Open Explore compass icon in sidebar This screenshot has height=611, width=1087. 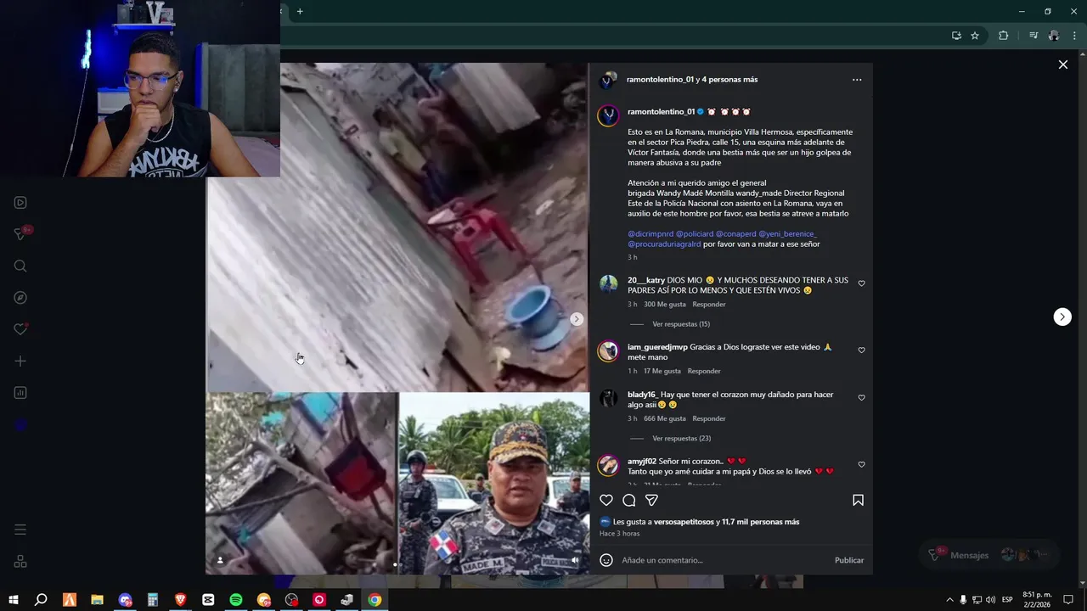[20, 298]
